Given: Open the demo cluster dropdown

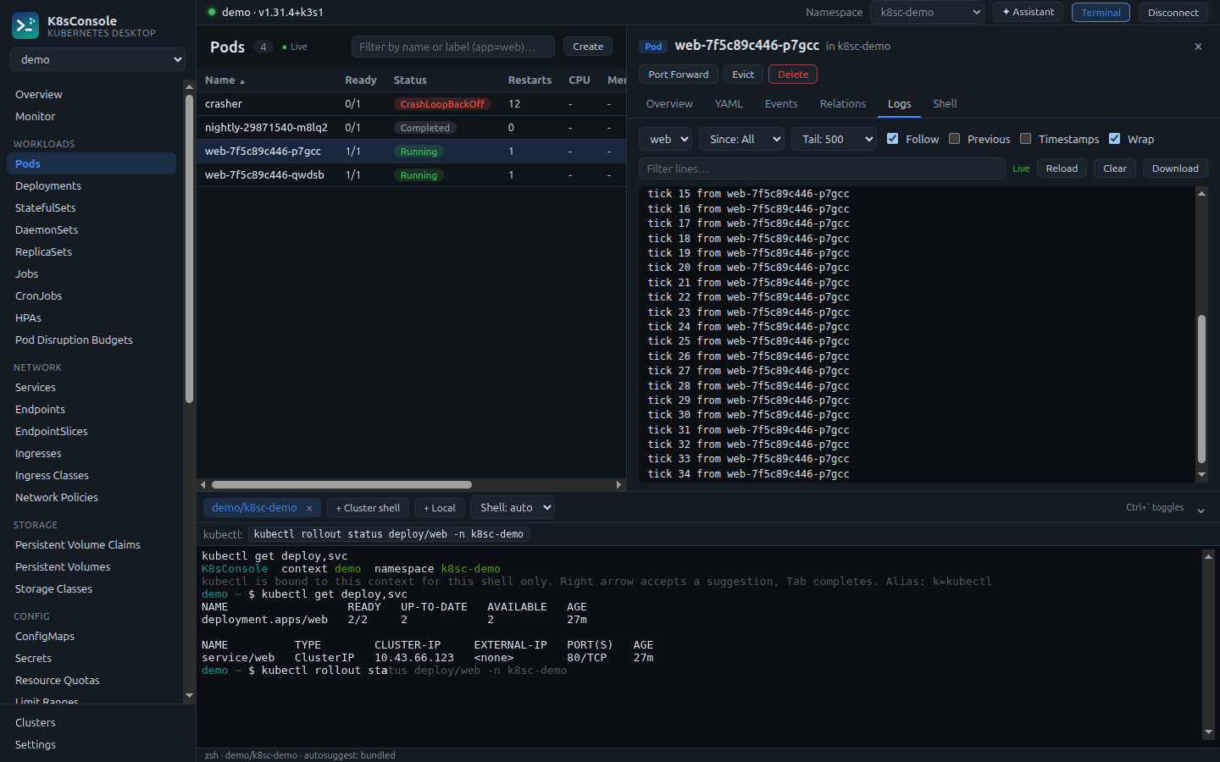Looking at the screenshot, I should (x=97, y=59).
